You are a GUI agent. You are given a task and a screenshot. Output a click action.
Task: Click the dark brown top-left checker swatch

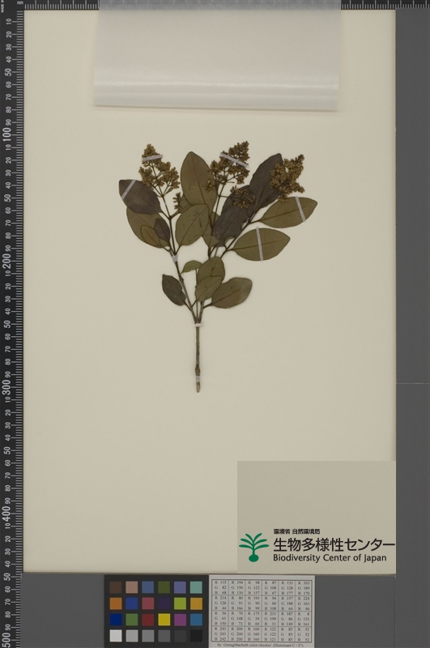point(116,587)
